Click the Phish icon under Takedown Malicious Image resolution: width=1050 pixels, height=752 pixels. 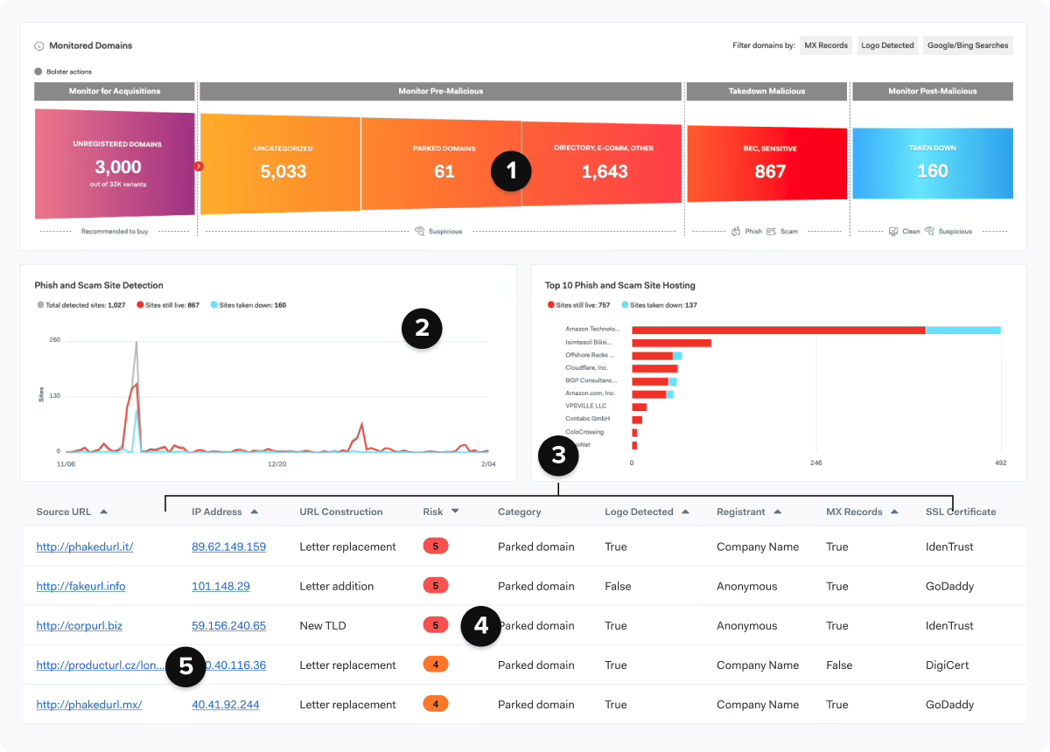pos(736,231)
